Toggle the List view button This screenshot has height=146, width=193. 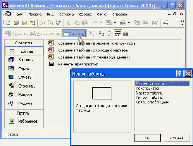click(x=118, y=33)
